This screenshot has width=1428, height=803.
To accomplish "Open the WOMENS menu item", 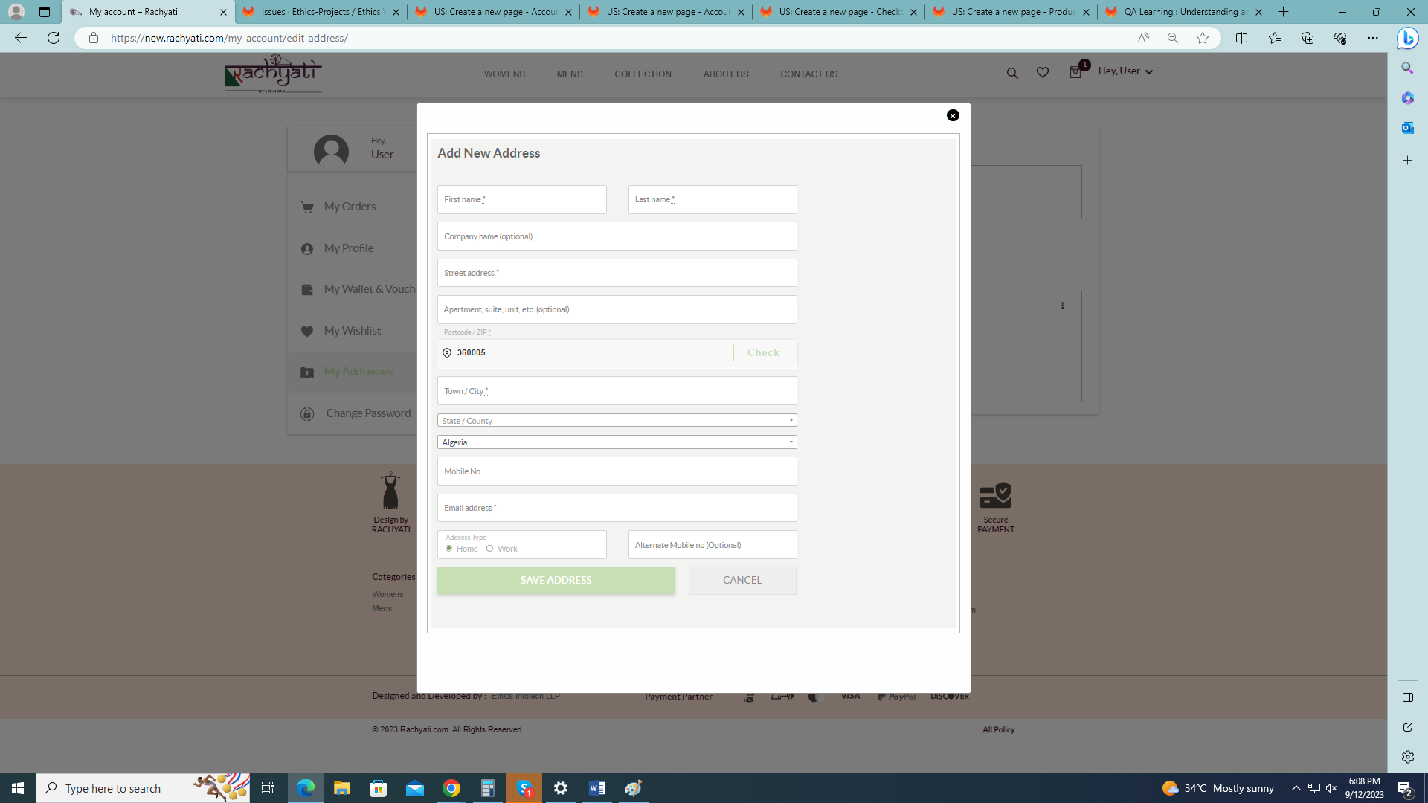I will (504, 74).
